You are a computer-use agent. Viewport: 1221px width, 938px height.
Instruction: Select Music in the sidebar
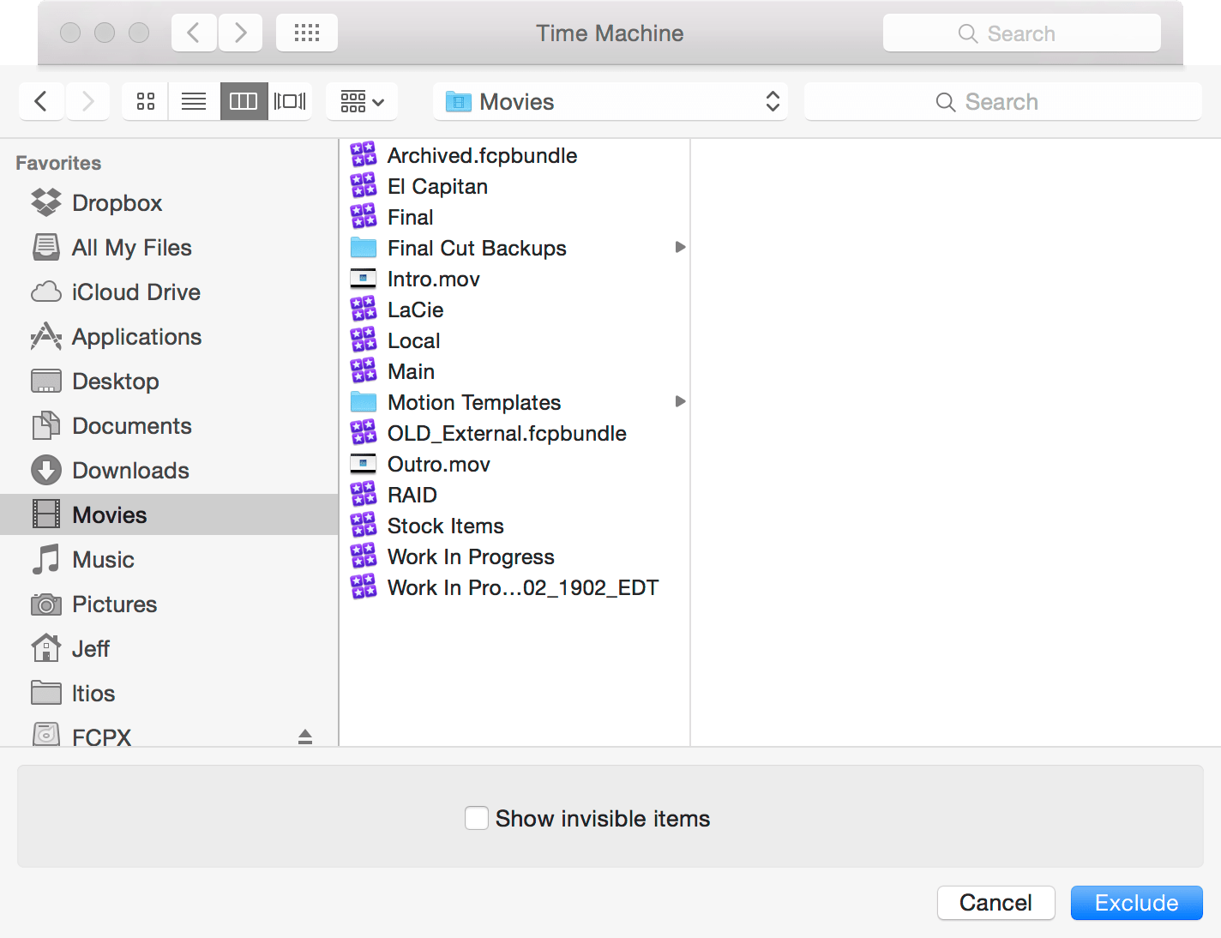103,559
